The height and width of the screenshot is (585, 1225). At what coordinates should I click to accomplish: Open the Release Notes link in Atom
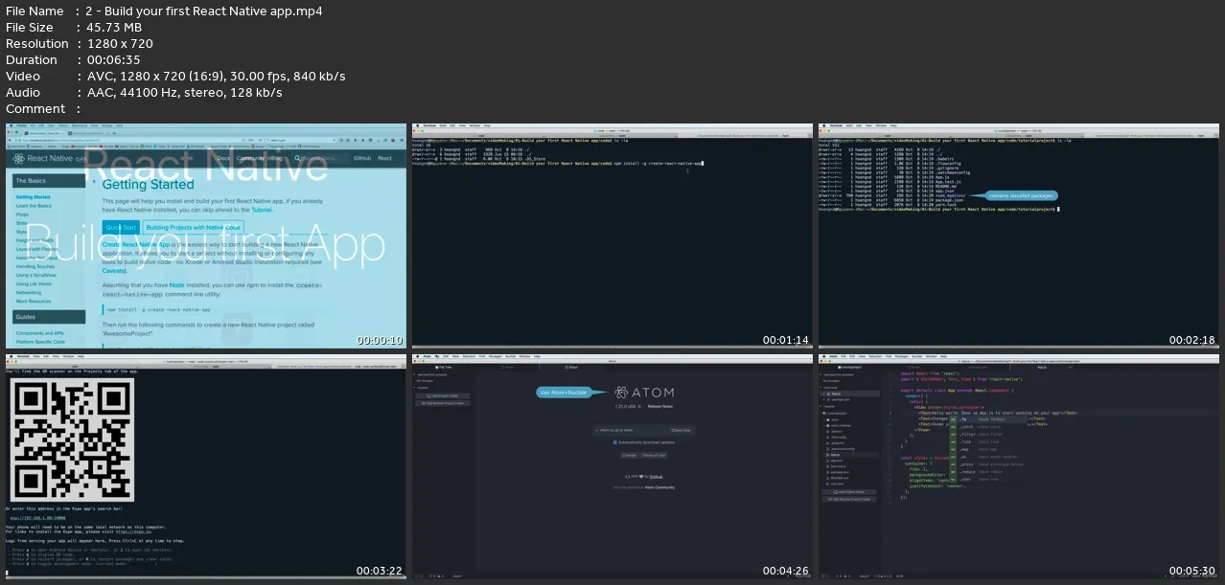point(659,406)
